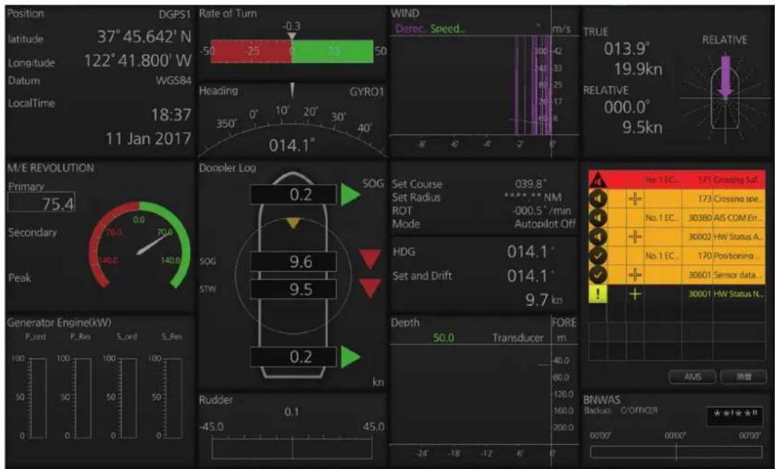Click the green plus icon in the 30001 row
This screenshot has height=469, width=775.
point(635,294)
